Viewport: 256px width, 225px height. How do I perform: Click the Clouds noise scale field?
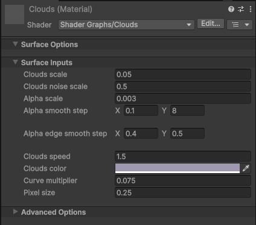pyautogui.click(x=183, y=86)
